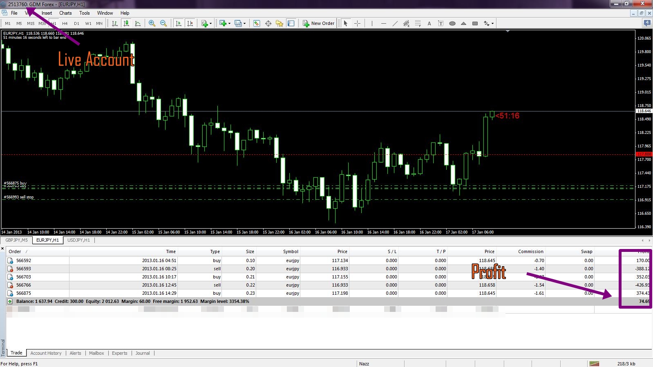Draw a horizontal line tool
This screenshot has height=367, width=653.
383,23
